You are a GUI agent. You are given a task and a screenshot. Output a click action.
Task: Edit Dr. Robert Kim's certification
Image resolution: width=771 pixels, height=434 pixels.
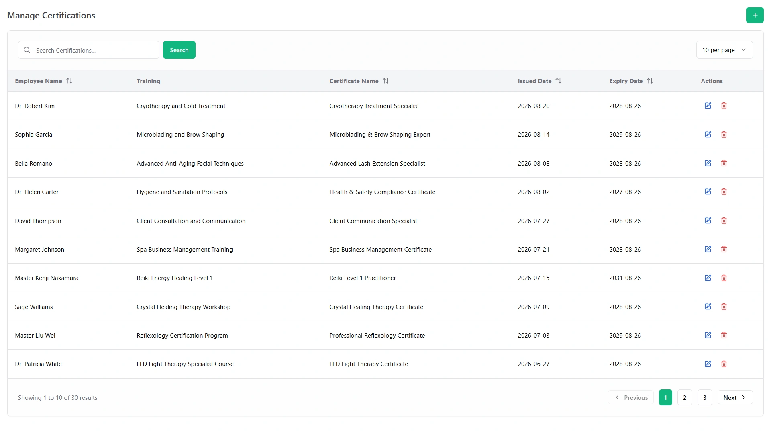(708, 106)
